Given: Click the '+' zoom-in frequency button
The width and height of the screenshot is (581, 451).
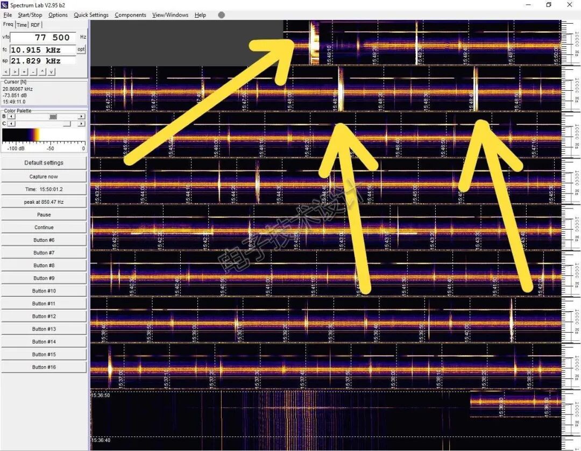Looking at the screenshot, I should (24, 72).
